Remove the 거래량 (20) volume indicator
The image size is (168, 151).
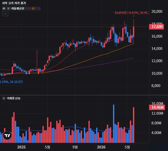click(x=4, y=98)
